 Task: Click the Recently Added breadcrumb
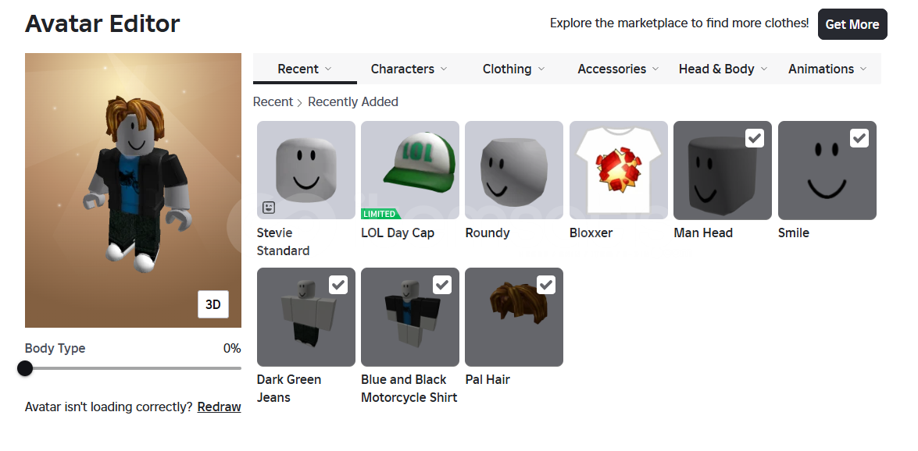click(353, 101)
